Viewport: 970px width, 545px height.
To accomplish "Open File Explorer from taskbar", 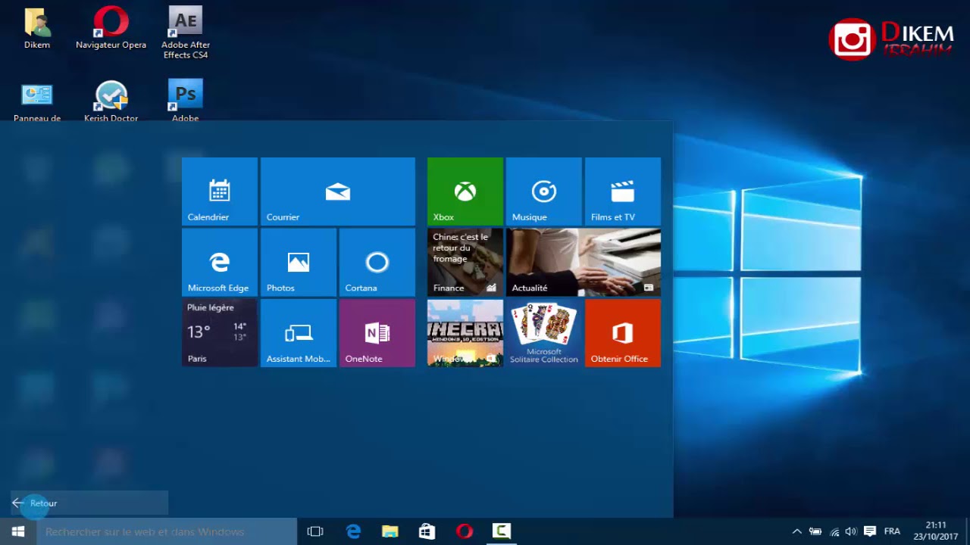I will (x=390, y=531).
